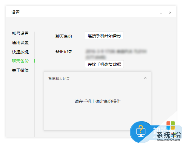Open the 关于微信 section
This screenshot has width=182, height=143.
(x=20, y=70)
